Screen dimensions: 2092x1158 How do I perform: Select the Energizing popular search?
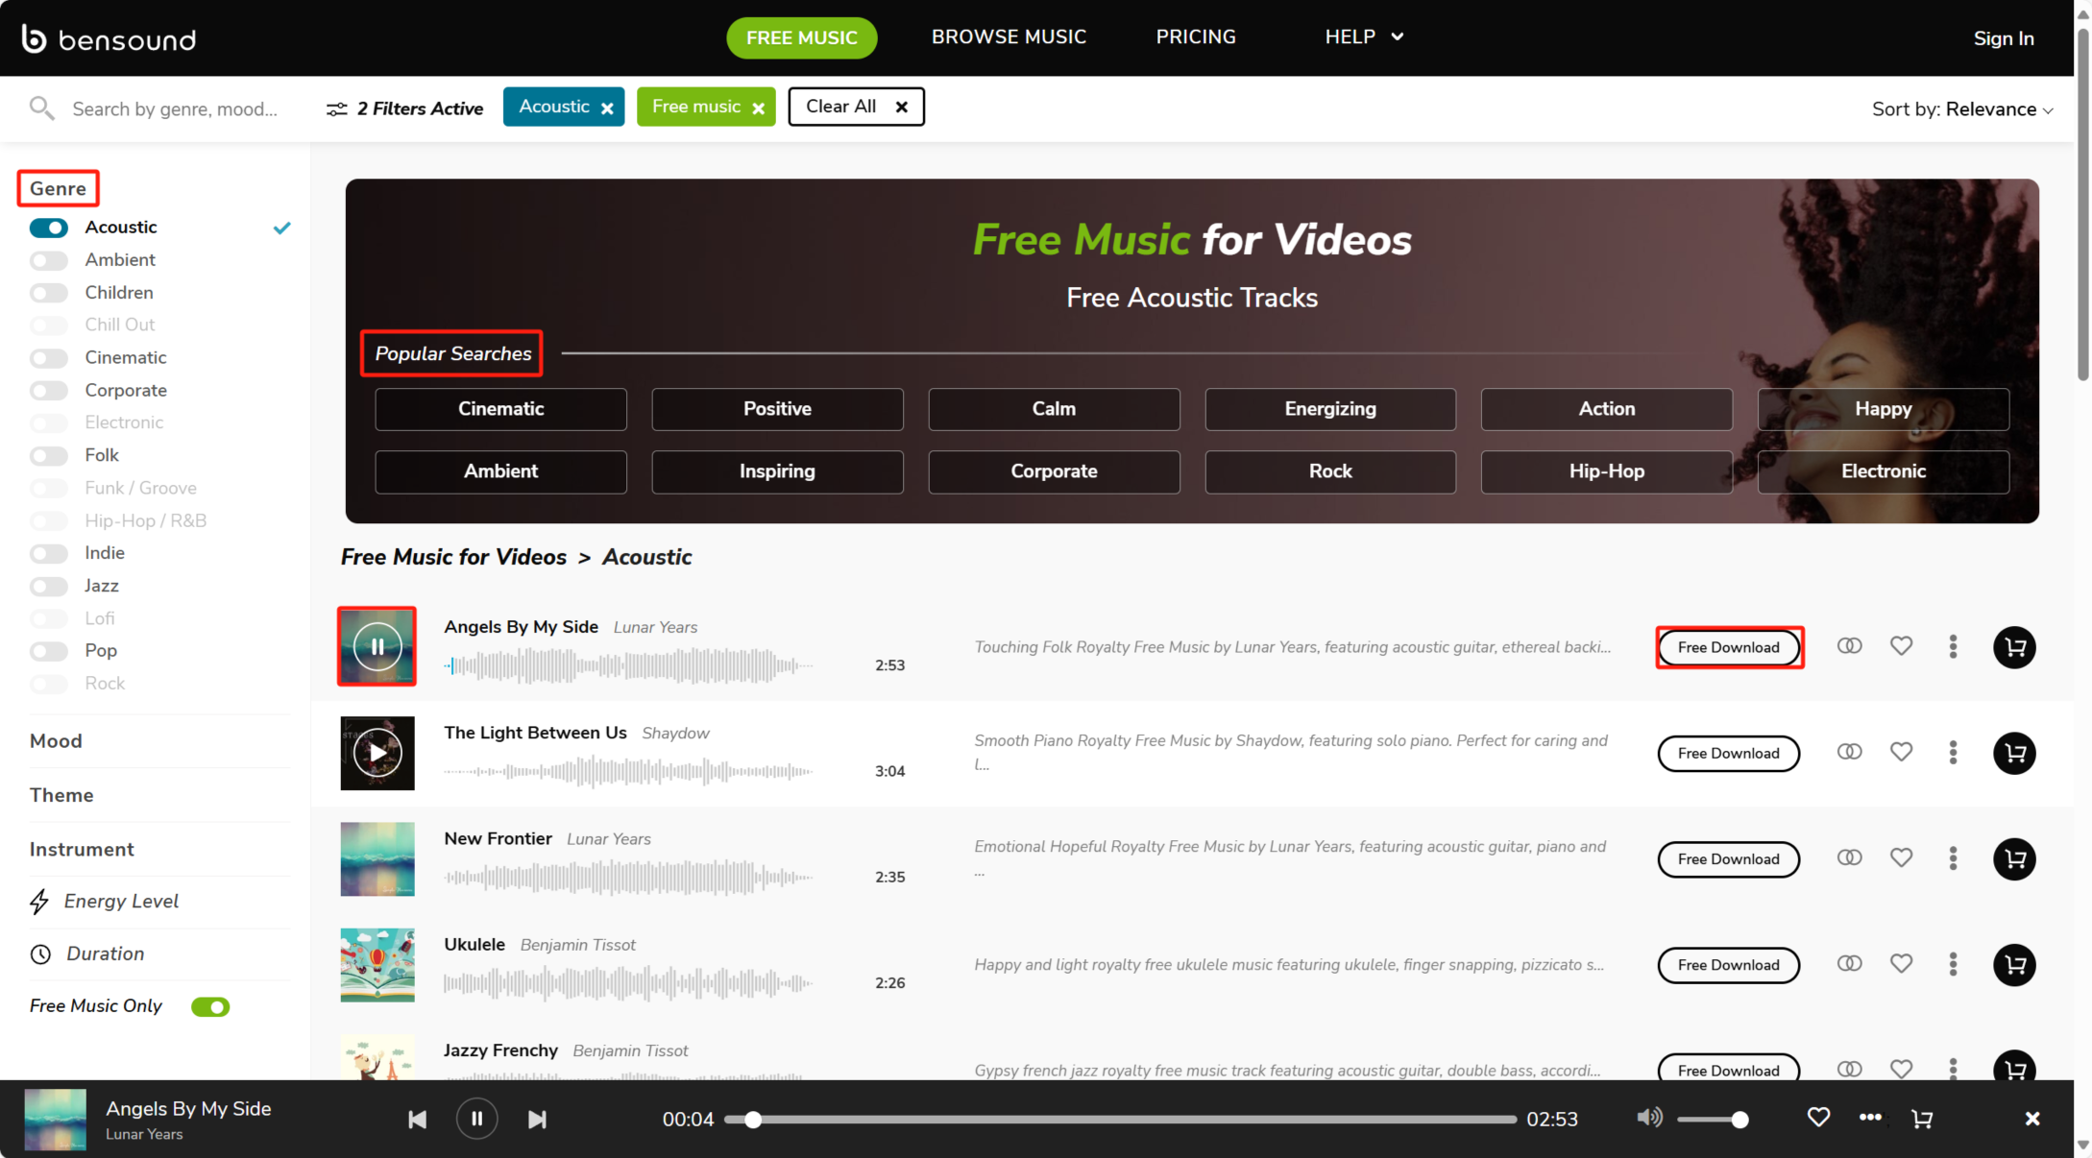[x=1329, y=409]
